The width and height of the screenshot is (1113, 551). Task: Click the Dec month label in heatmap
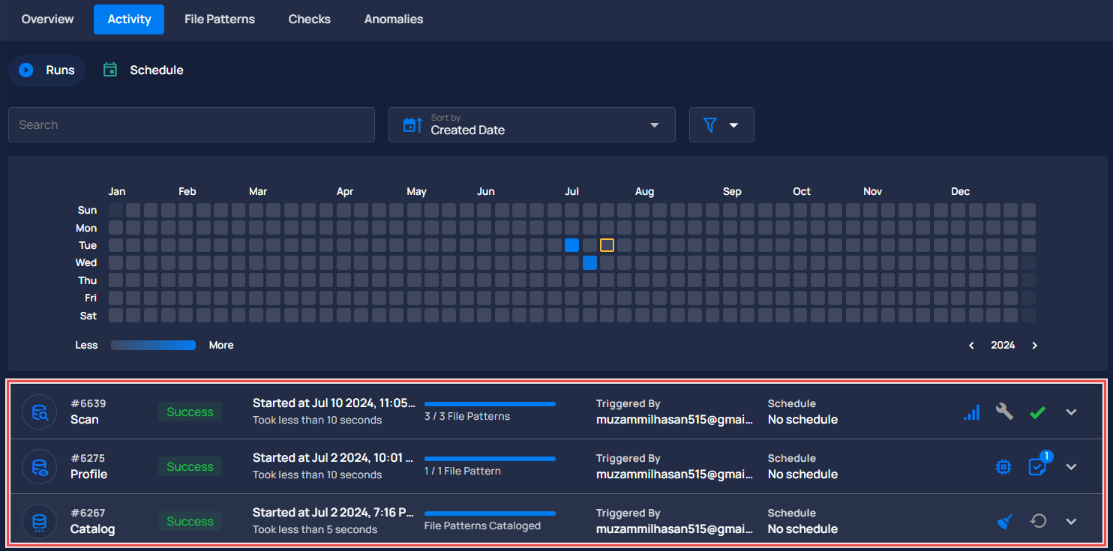[961, 192]
